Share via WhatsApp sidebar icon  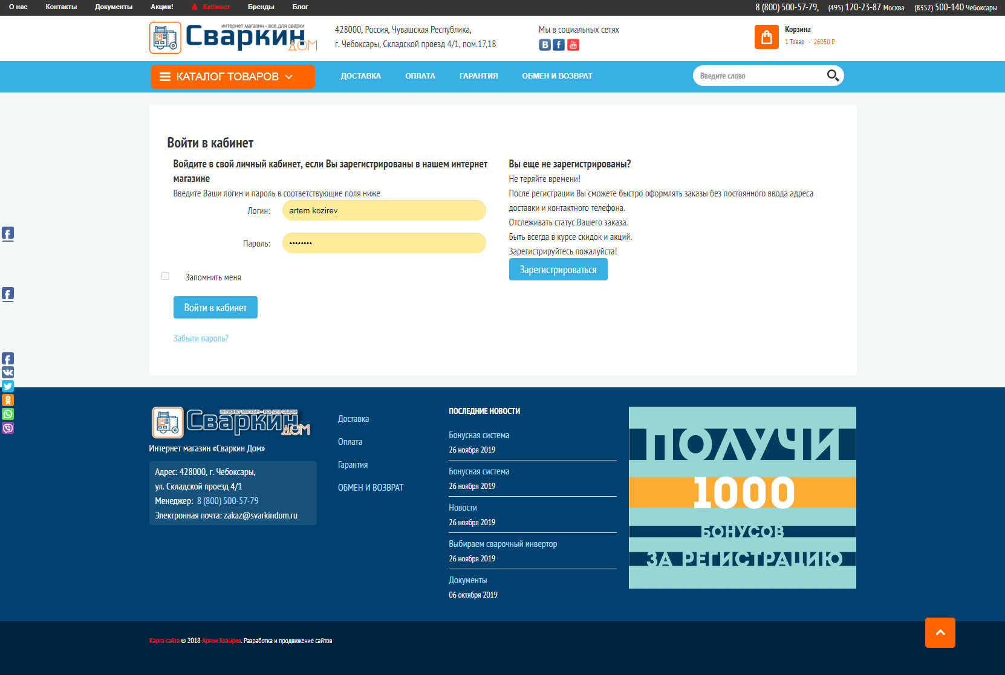point(8,414)
